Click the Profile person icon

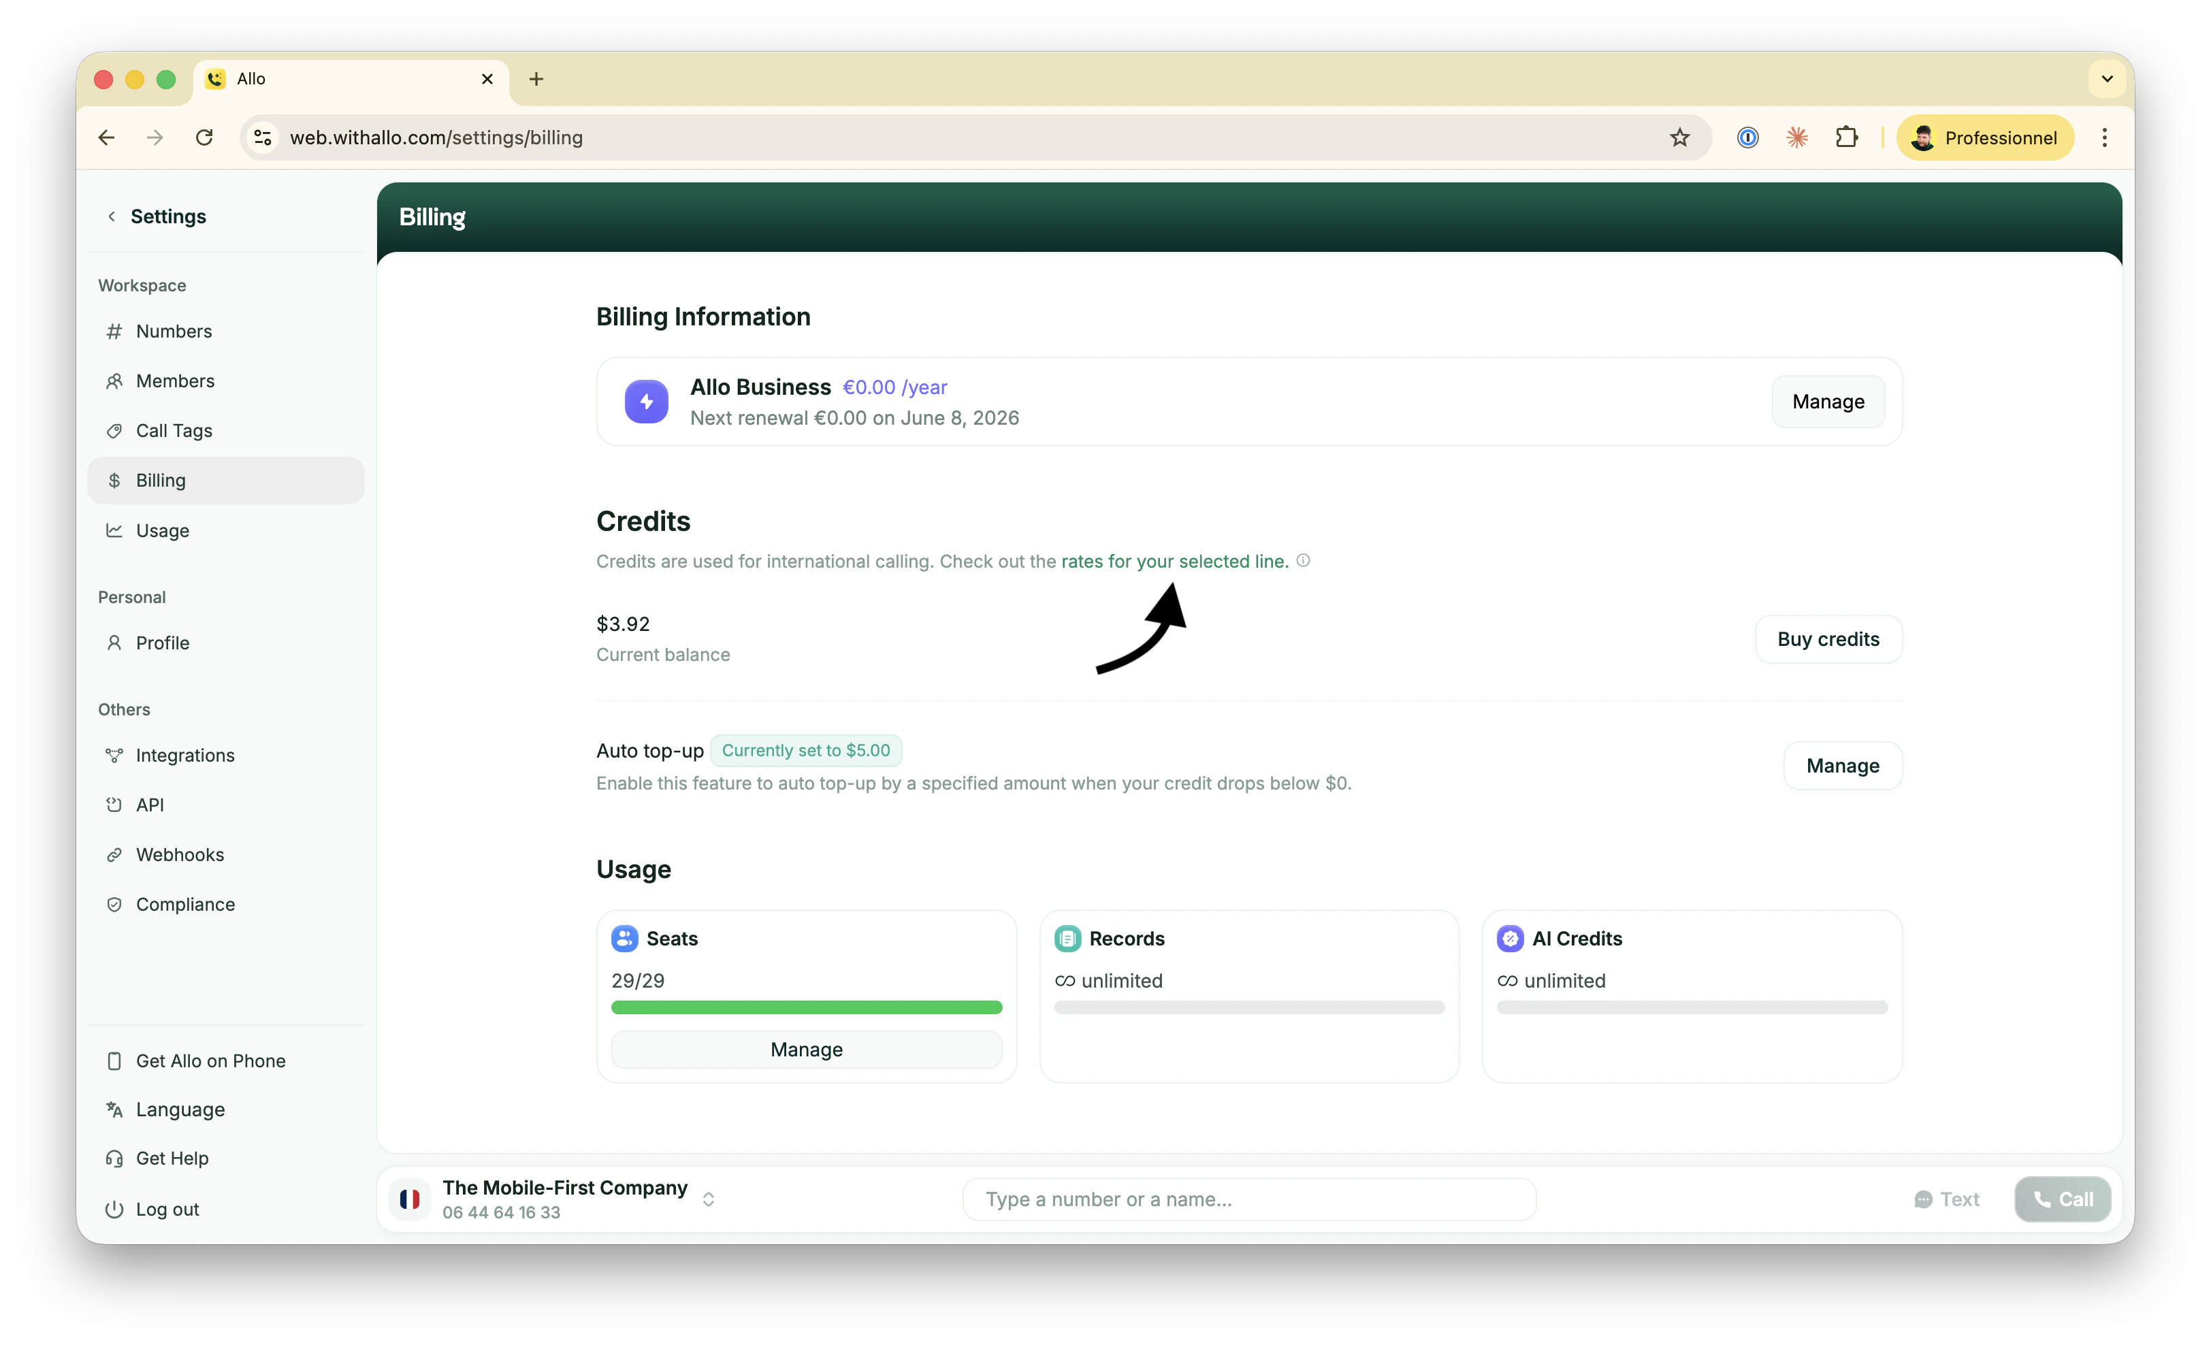coord(114,643)
